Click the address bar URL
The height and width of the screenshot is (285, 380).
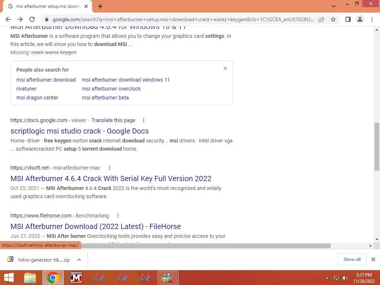pos(183,19)
